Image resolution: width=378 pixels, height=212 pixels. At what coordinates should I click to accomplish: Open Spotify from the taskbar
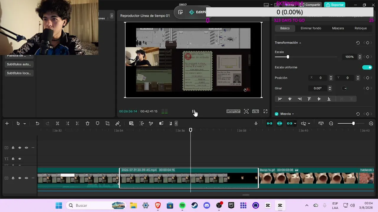[182, 206]
